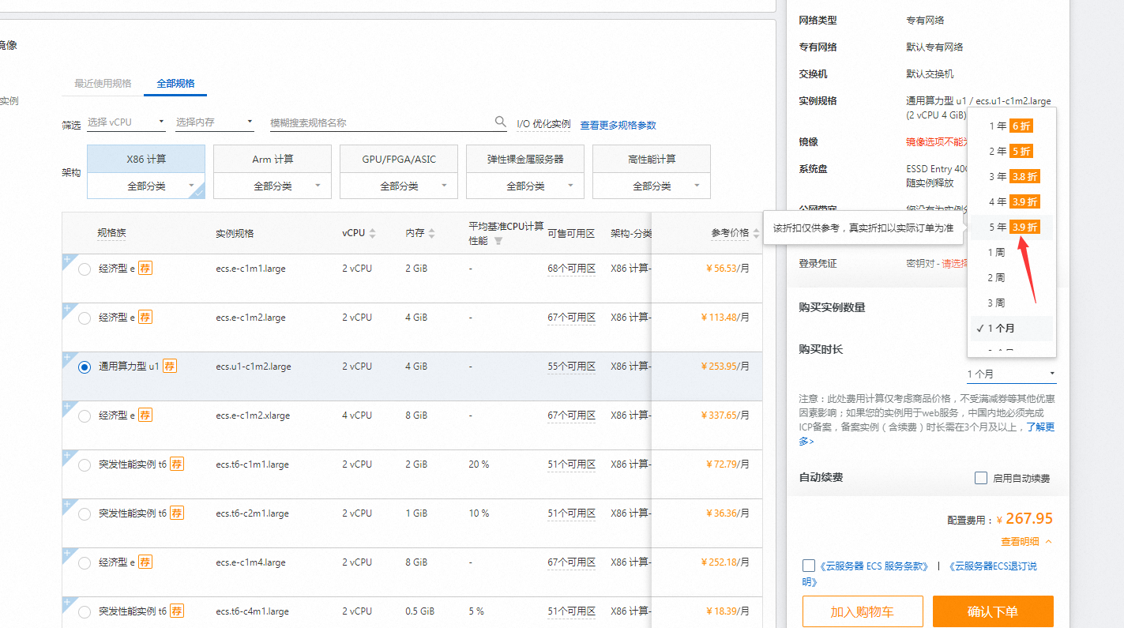Choose the checked 1 个月 duration option
1124x628 pixels.
click(1011, 328)
